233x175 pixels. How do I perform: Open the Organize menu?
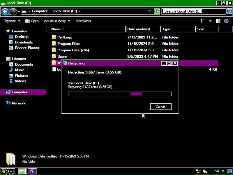click(x=12, y=21)
